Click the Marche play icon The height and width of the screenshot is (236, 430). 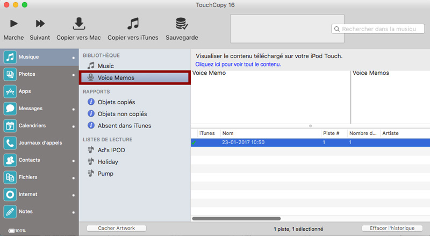[14, 24]
